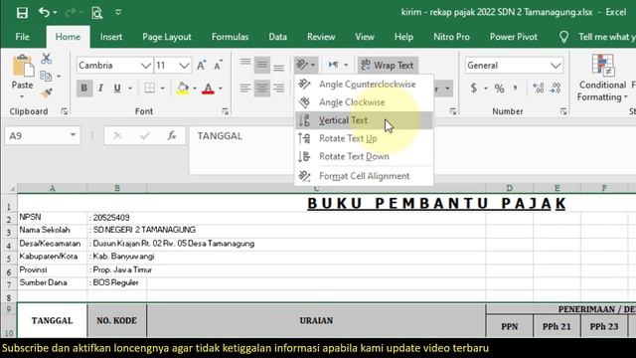Apply yellow fill color to cell
The width and height of the screenshot is (636, 358).
(x=183, y=89)
